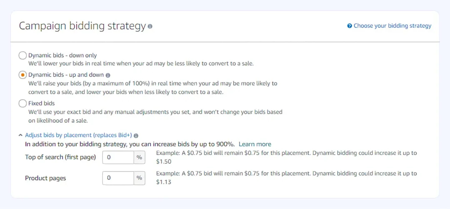The width and height of the screenshot is (450, 209).
Task: Click Adjust bids by placement link text
Action: (78, 135)
